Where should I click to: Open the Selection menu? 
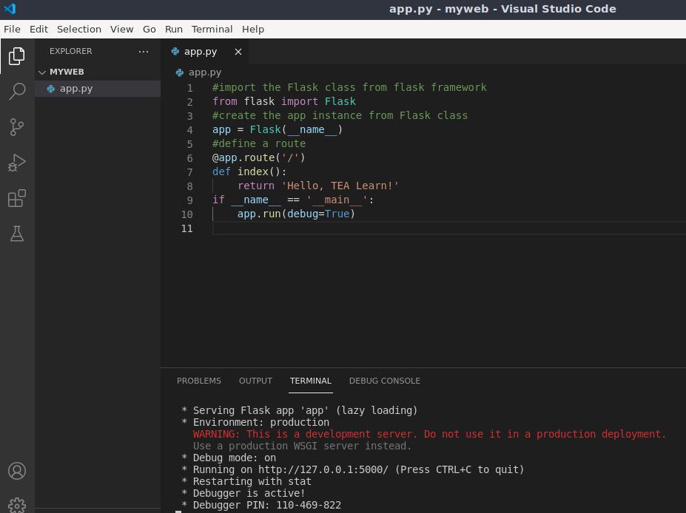tap(79, 30)
